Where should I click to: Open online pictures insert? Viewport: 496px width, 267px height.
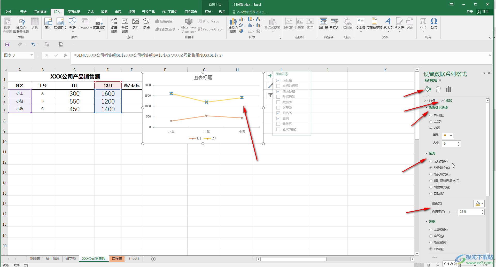[60, 23]
